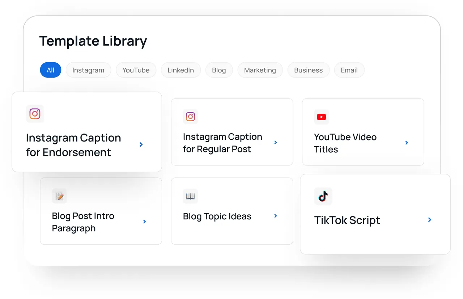Click the TikTok logo icon

[x=323, y=196]
